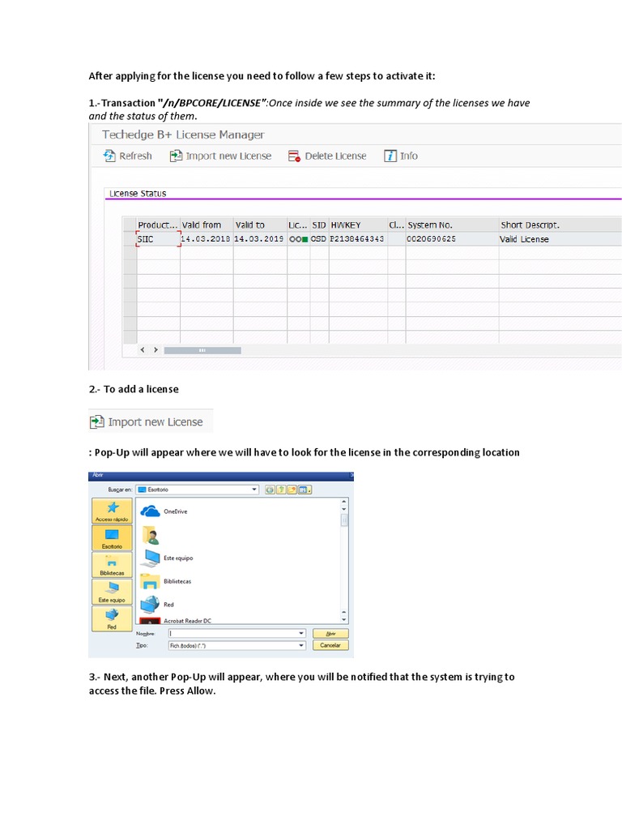Click the P2138464343 hardware key cell
The image size is (622, 830).
(x=358, y=239)
